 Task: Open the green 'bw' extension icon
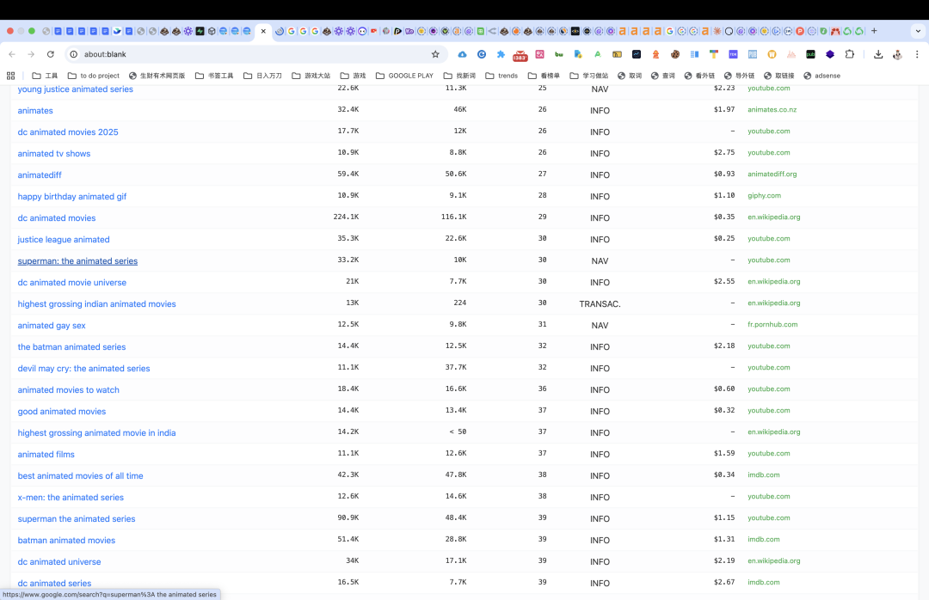click(559, 54)
